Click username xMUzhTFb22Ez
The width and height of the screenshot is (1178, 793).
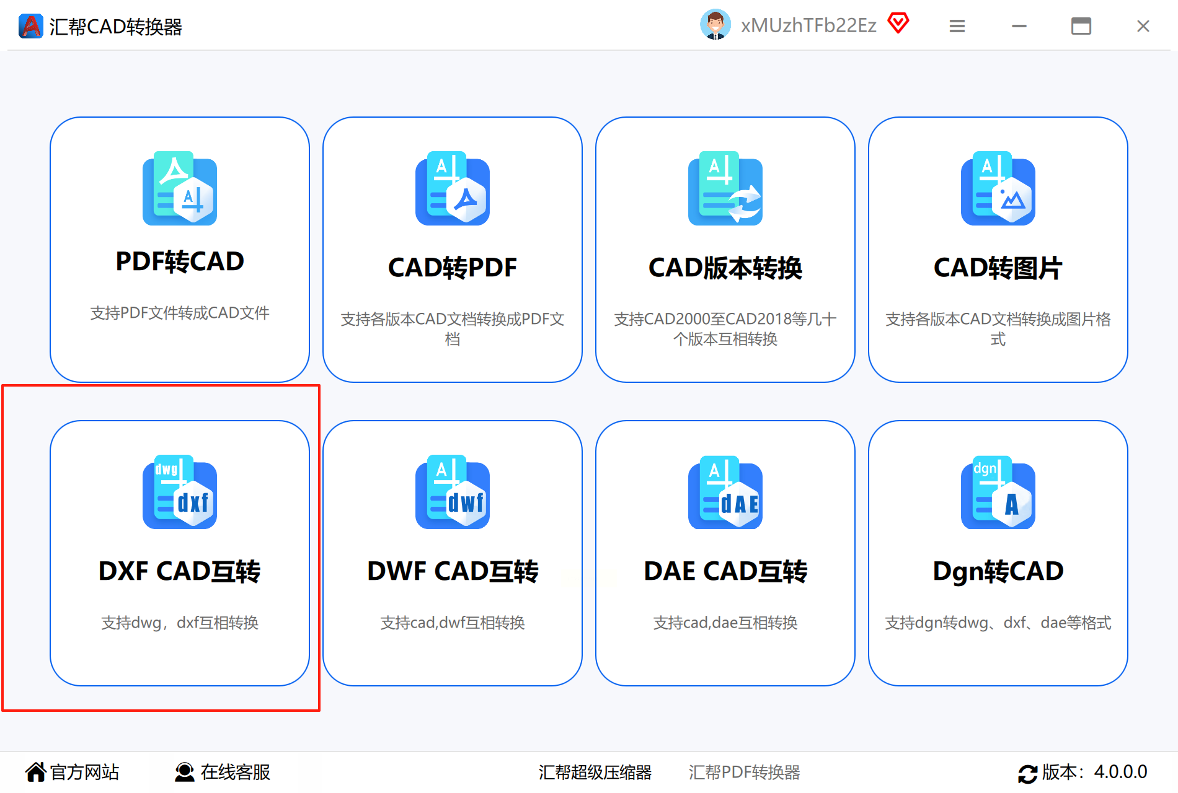click(x=808, y=25)
